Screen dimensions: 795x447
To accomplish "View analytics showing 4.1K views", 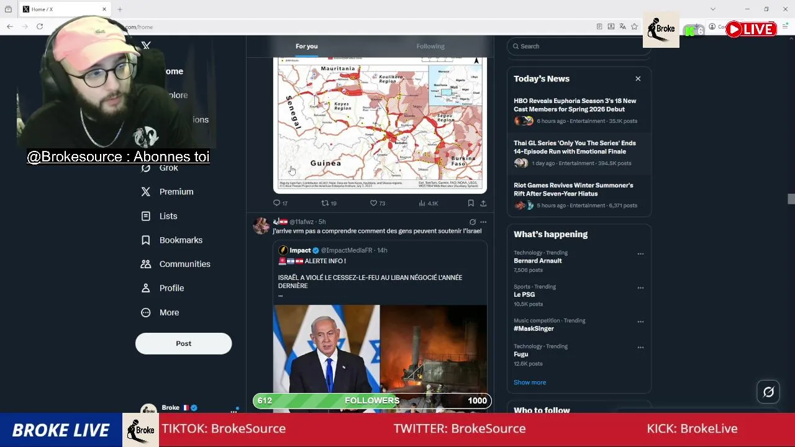I will [429, 203].
